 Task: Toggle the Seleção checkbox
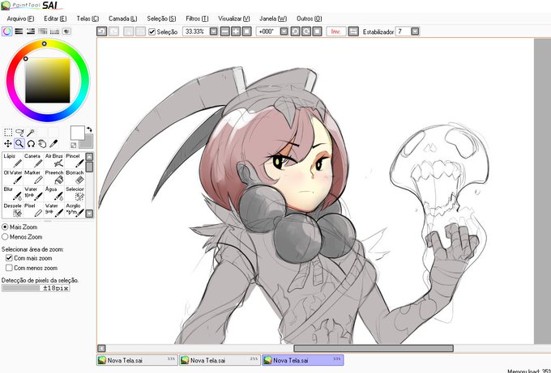point(152,32)
